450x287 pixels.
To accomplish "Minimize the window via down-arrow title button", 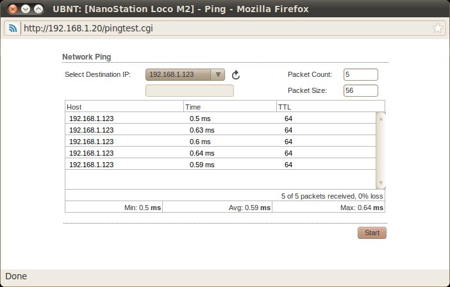I will 26,9.
